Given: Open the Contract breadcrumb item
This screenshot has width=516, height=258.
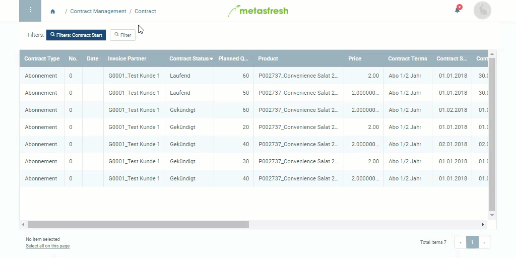Looking at the screenshot, I should [145, 11].
